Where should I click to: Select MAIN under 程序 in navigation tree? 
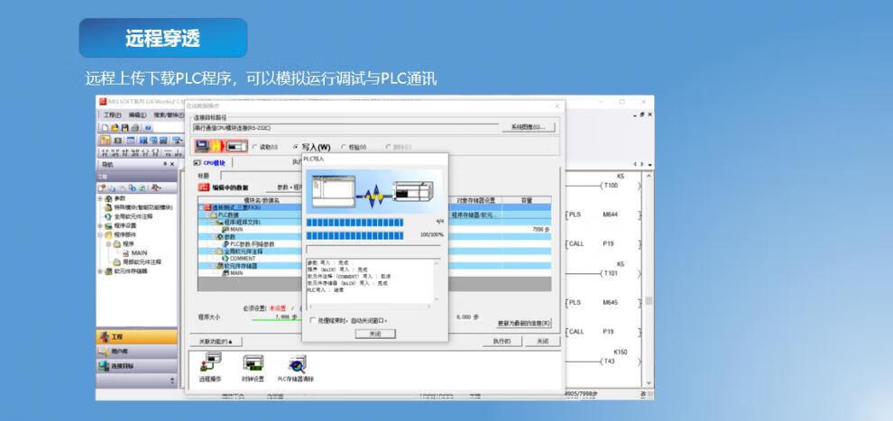pos(139,252)
